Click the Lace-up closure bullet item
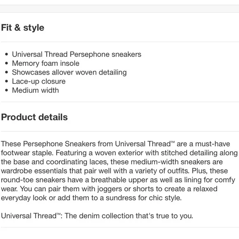The image size is (239, 239). click(39, 82)
